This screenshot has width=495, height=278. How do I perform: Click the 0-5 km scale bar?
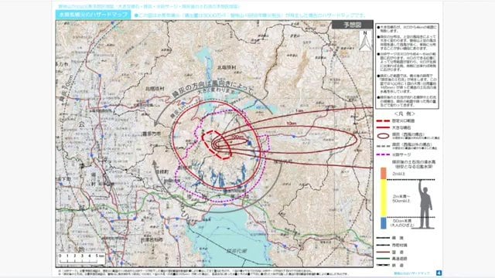(81, 259)
